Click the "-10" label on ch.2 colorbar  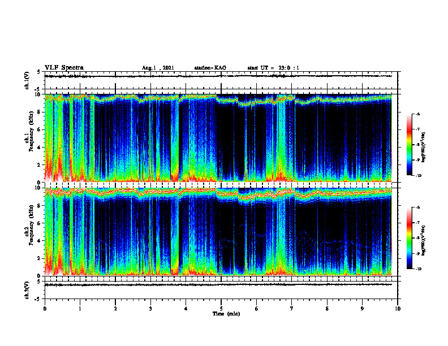tap(418, 269)
